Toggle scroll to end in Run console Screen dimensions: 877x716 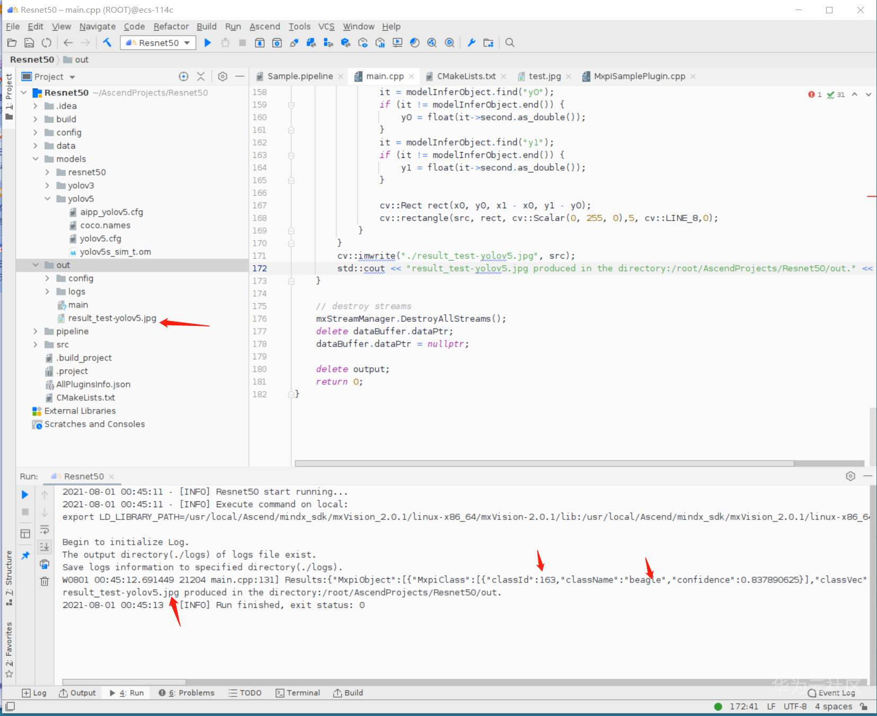(x=45, y=546)
